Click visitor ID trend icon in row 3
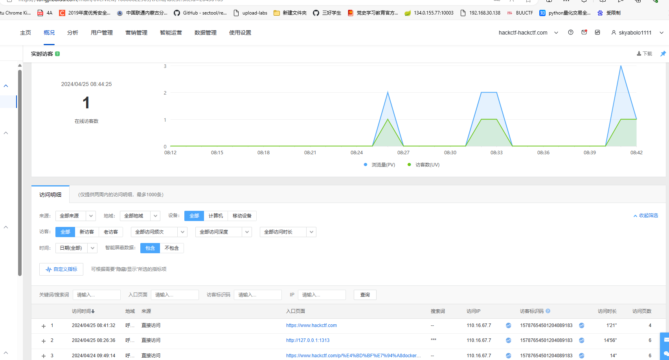 [581, 356]
